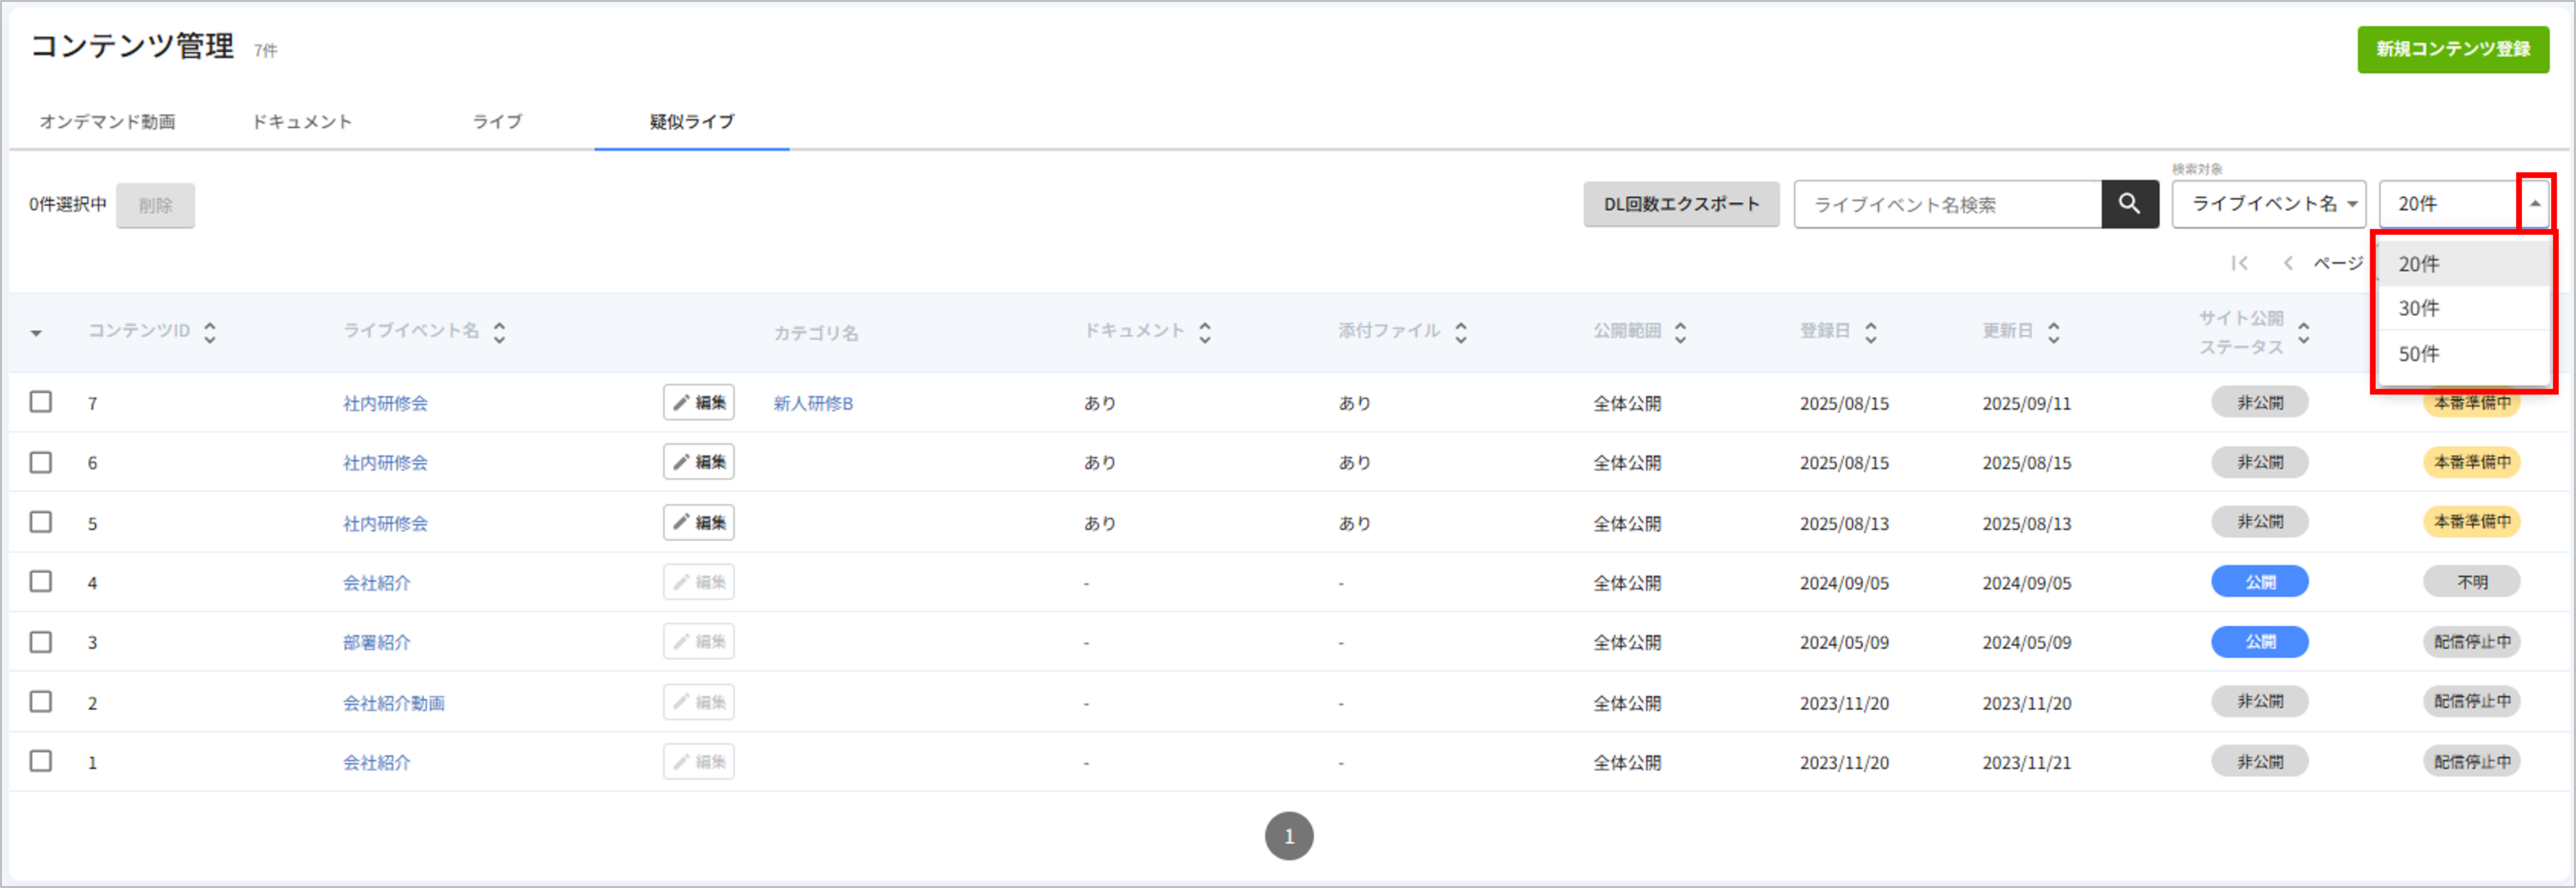Screen dimensions: 2576x888
Task: Click the 0件選択中 selection count text
Action: click(68, 205)
